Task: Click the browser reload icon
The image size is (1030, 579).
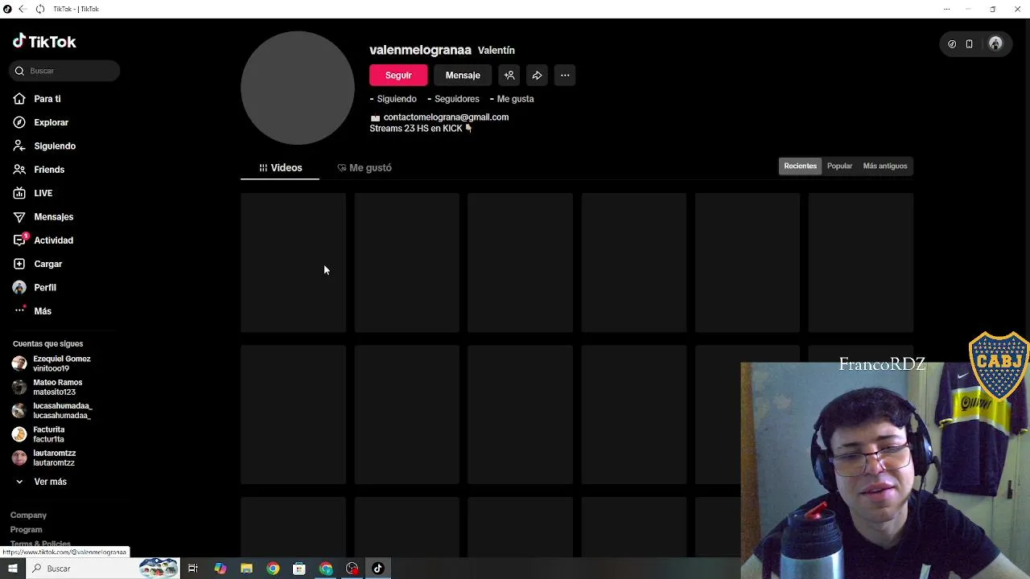Action: [39, 9]
